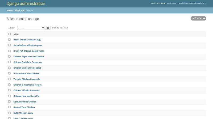Viewport: 213px width, 119px height.
Task: Open Meal_App breadcrumb link
Action: tap(20, 10)
